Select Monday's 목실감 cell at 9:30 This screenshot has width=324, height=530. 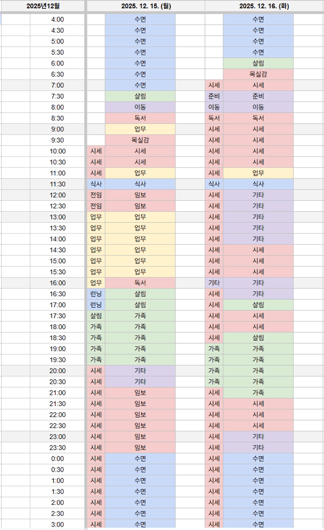(140, 140)
